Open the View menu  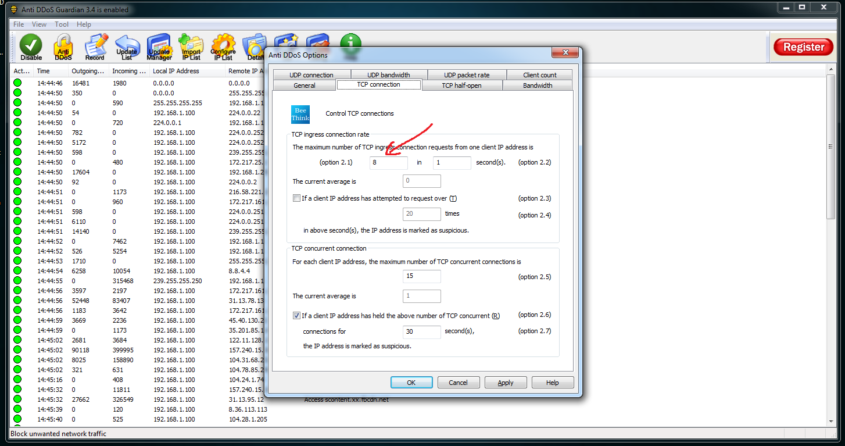40,24
